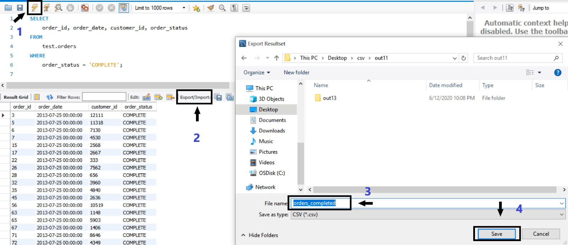The image size is (568, 245).
Task: Sort by order_status column header
Action: click(x=139, y=107)
